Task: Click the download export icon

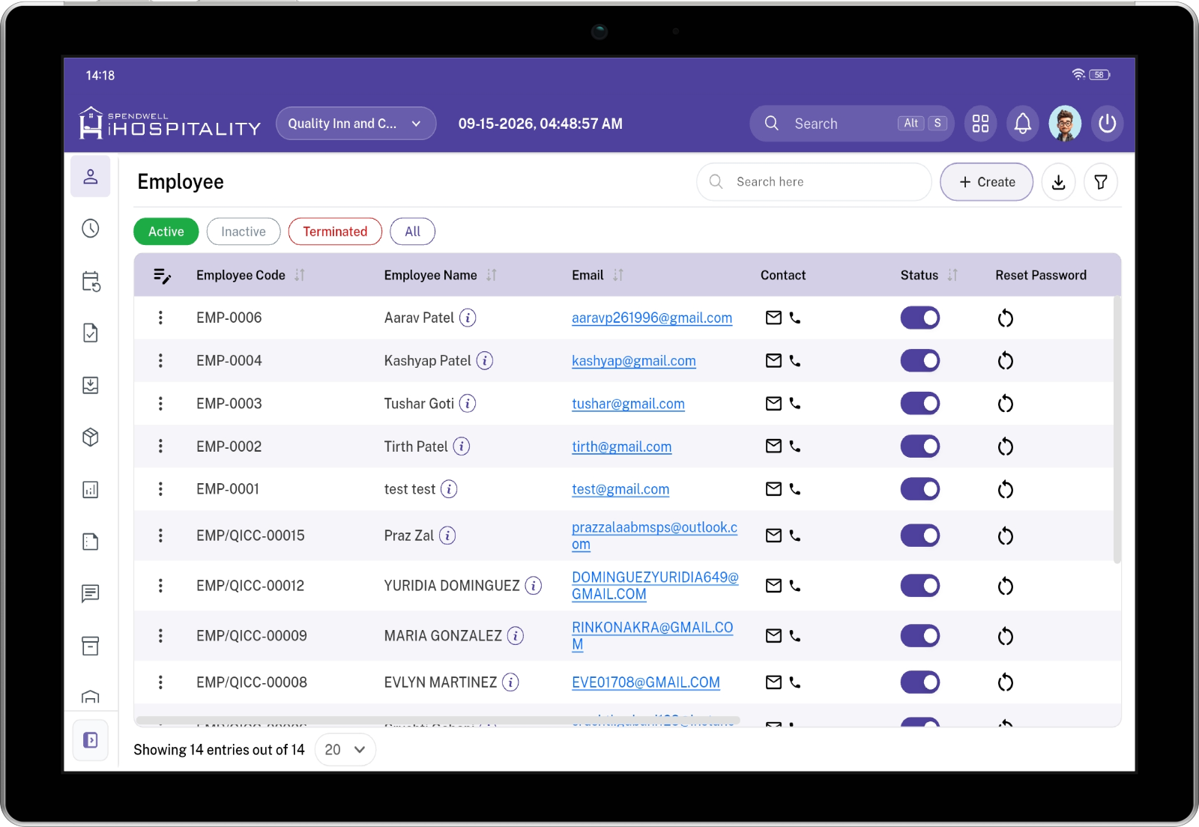Action: point(1058,182)
